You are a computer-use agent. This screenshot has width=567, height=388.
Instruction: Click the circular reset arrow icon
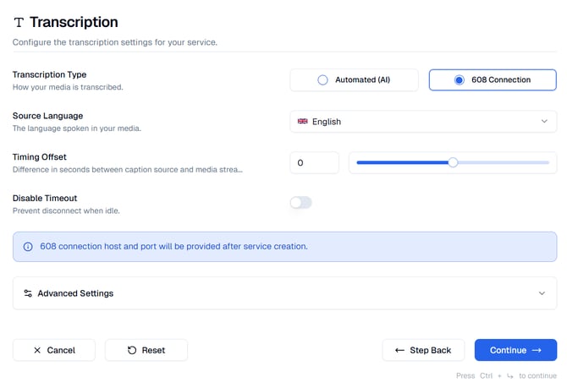click(x=132, y=350)
